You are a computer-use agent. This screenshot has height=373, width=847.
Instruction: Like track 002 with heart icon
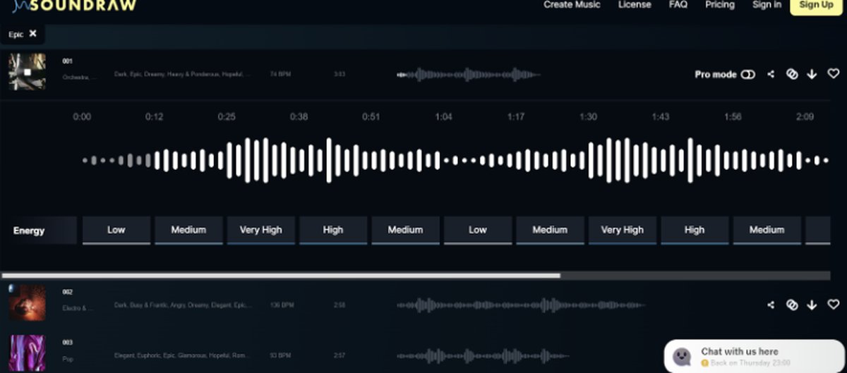coord(833,305)
